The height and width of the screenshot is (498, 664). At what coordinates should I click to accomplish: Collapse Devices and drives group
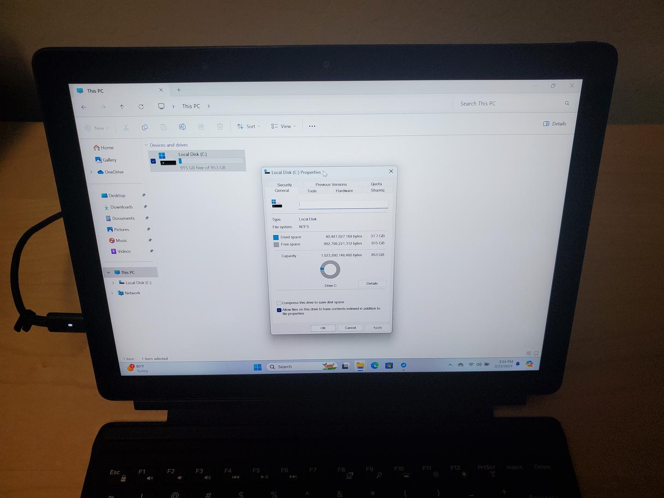coord(146,145)
